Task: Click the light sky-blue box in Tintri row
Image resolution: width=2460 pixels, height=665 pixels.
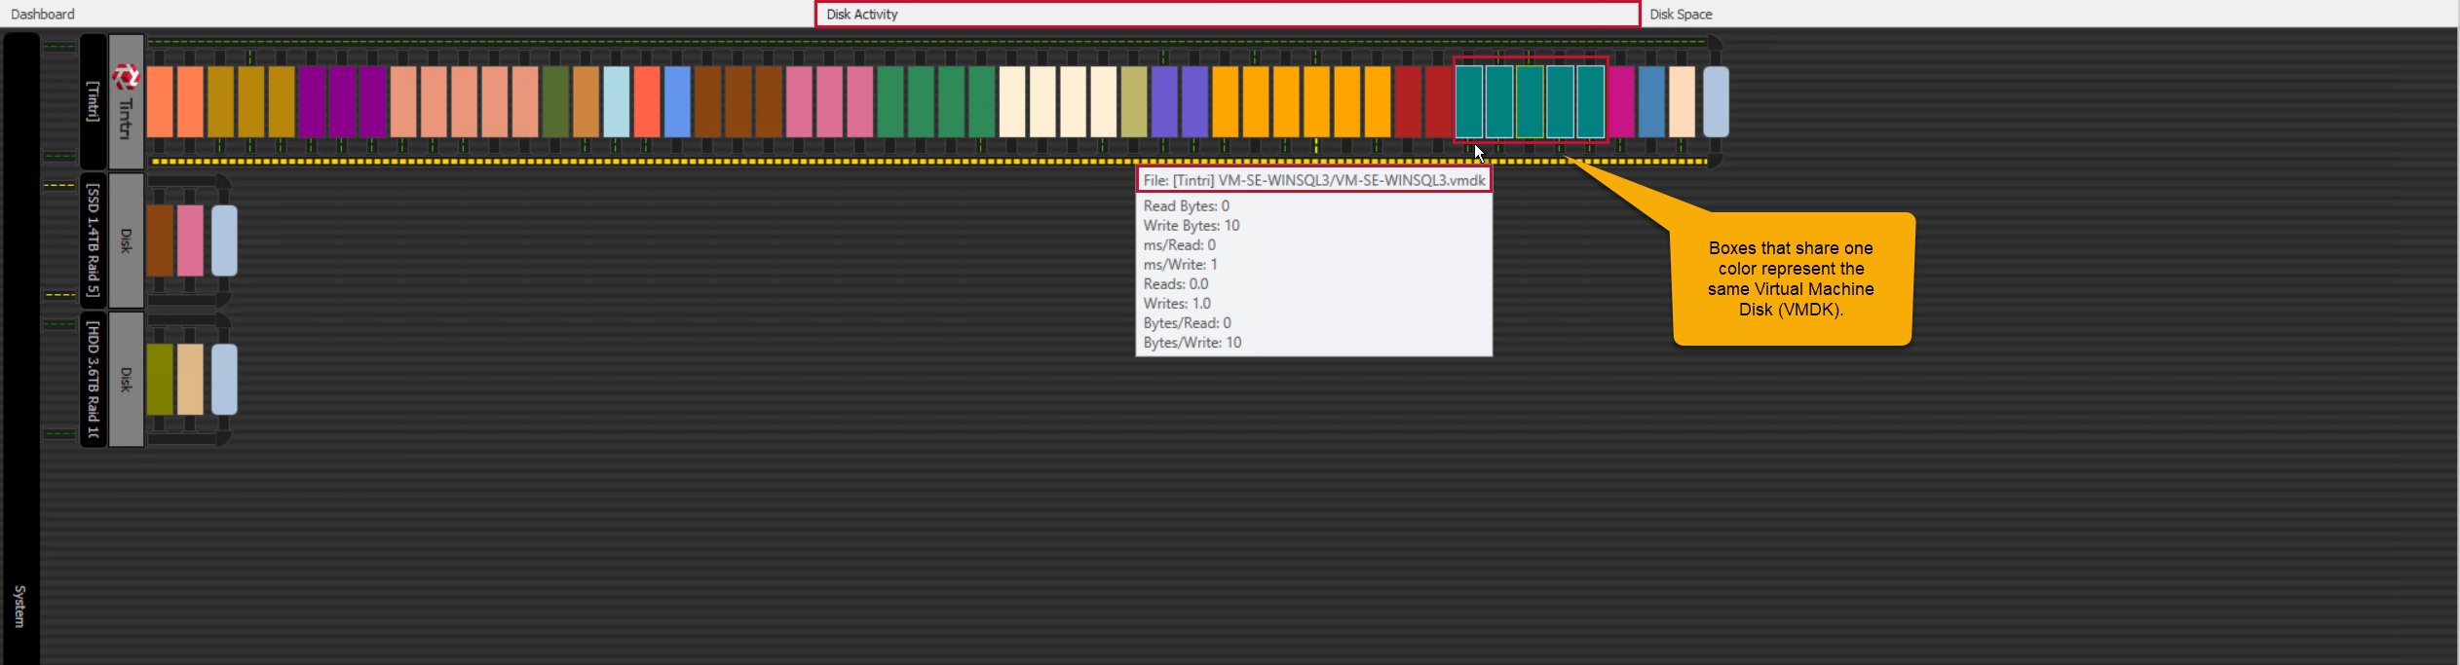Action: coord(616,101)
